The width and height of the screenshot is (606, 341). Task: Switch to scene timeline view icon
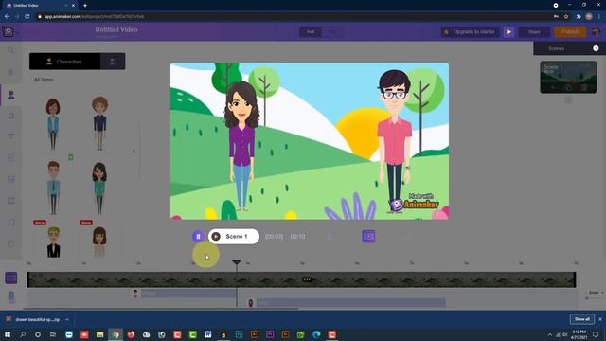tap(10, 278)
